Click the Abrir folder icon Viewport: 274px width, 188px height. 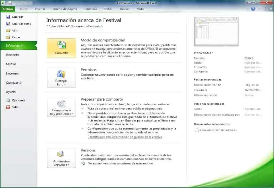pos(8,30)
